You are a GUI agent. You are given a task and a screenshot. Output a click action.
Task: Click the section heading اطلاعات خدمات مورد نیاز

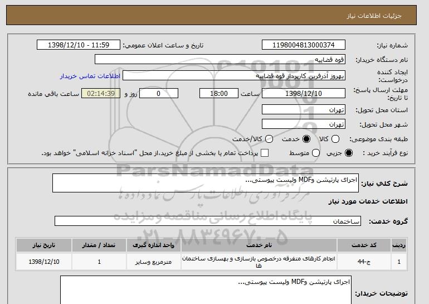[x=368, y=201]
